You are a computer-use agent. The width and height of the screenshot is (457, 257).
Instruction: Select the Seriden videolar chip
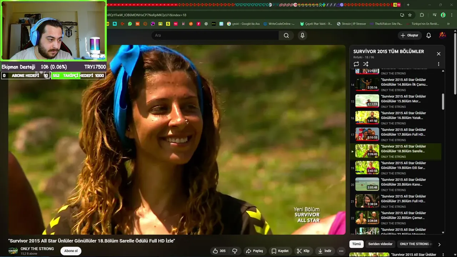coord(380,244)
